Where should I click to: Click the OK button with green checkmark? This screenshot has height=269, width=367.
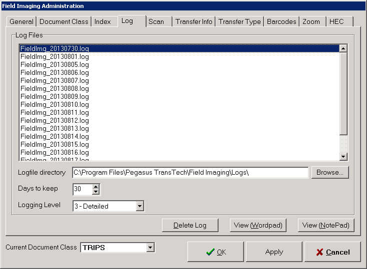coord(216,252)
